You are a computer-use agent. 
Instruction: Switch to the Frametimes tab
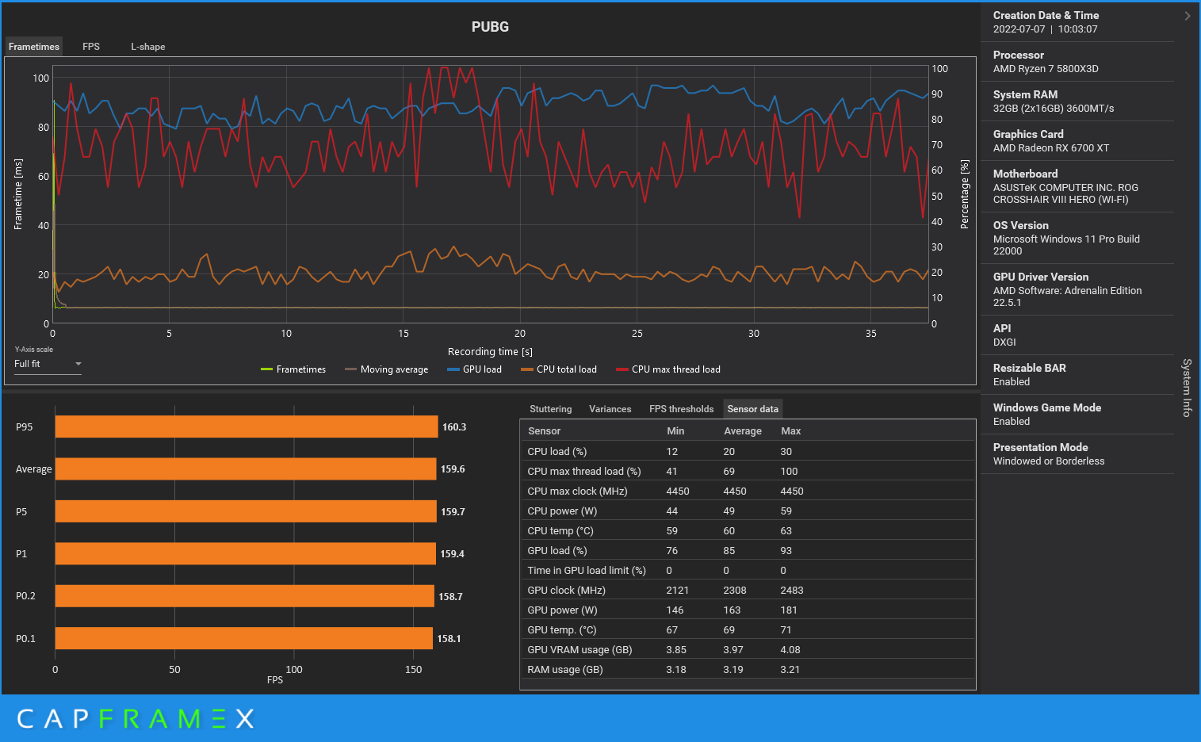(33, 47)
